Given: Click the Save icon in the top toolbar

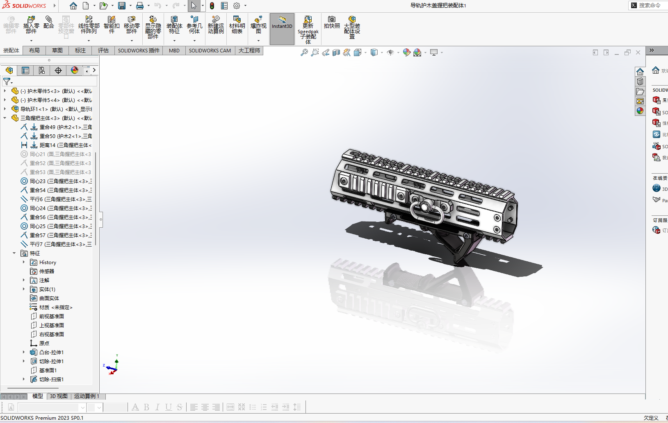Looking at the screenshot, I should [122, 6].
